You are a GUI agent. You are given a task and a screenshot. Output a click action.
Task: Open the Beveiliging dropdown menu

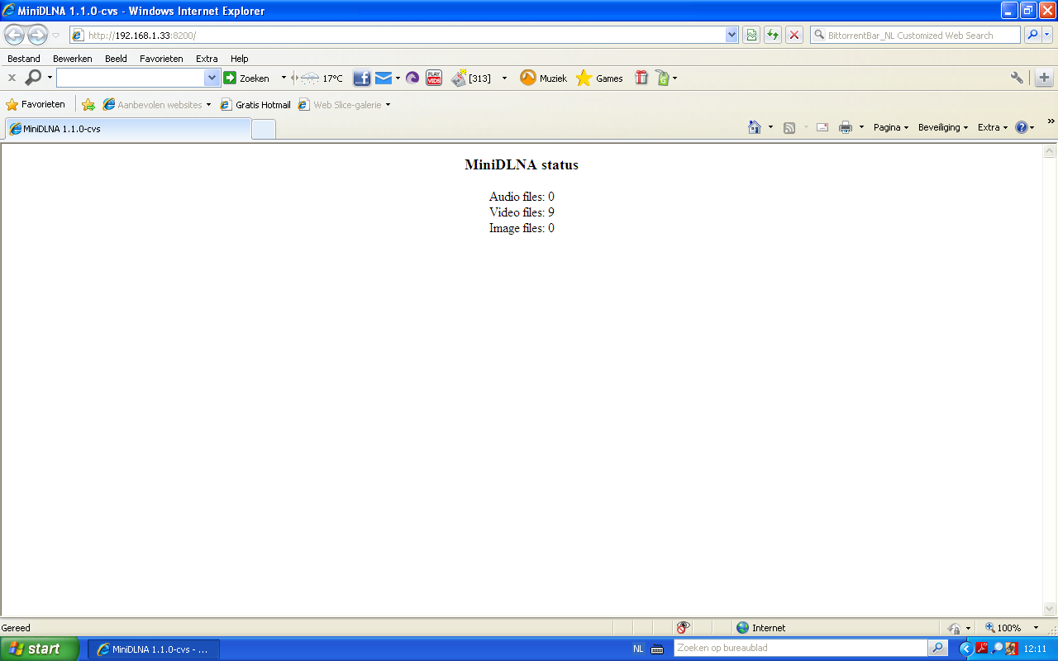click(x=943, y=127)
